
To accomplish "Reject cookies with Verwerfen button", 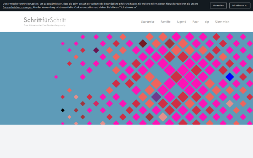I will (218, 5).
